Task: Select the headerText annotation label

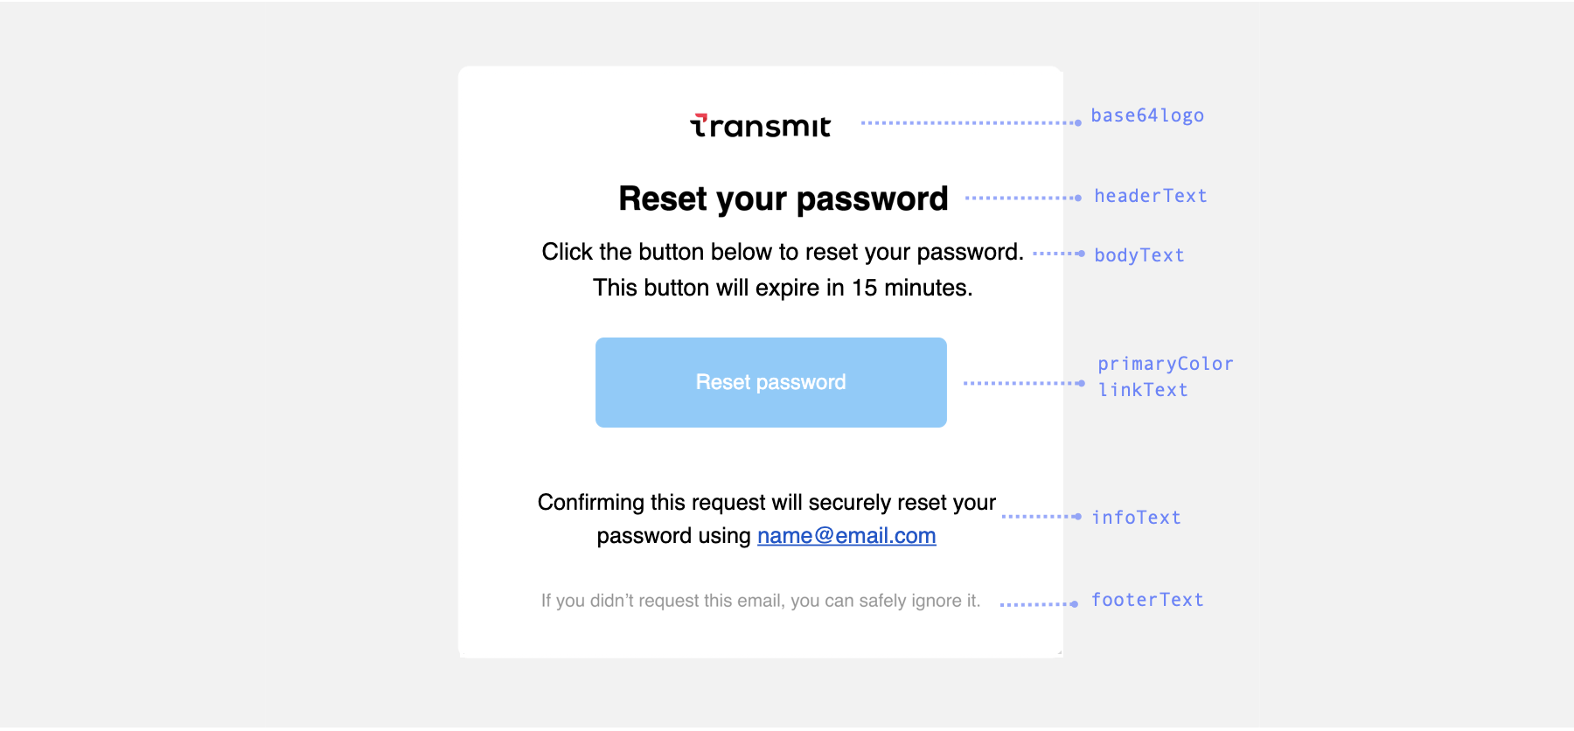Action: click(1151, 196)
